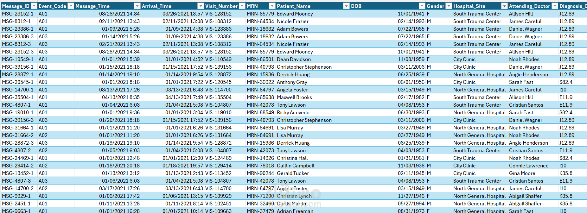The image size is (587, 213).
Task: Open the Event_Code column filter dropdown
Action: (x=71, y=6)
